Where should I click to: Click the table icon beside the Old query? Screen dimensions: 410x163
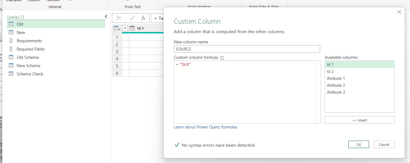11,24
